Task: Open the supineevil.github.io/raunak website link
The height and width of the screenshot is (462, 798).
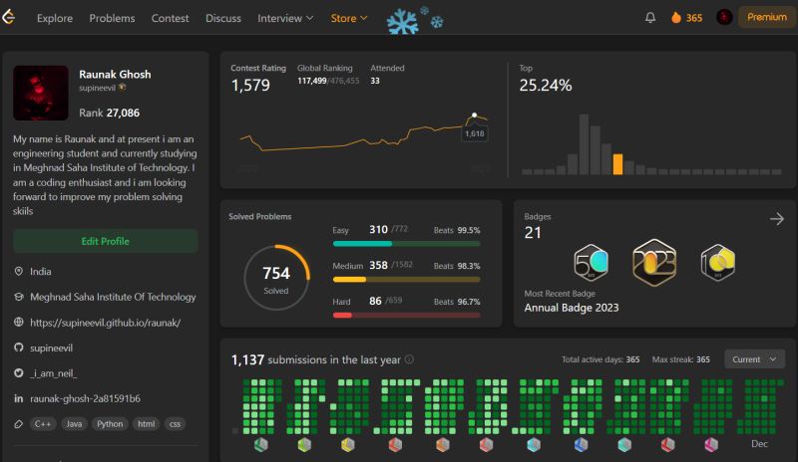Action: pos(106,323)
